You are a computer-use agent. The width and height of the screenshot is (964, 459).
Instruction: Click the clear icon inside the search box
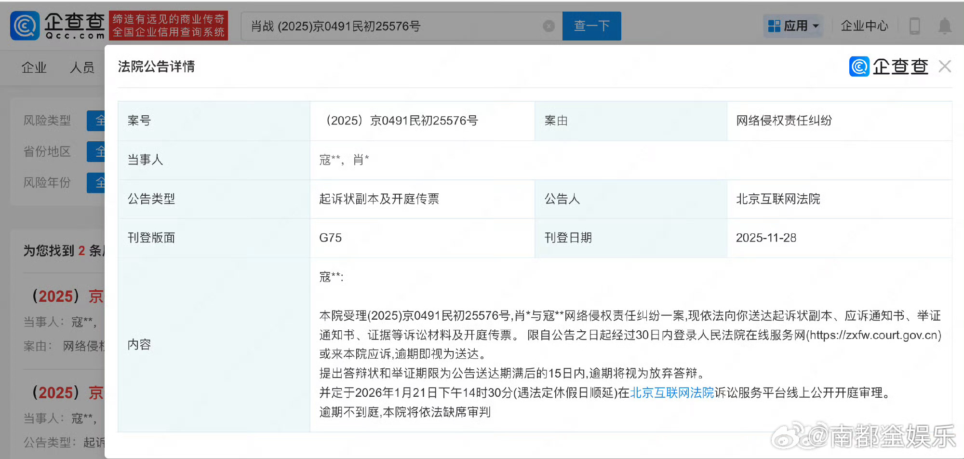click(x=548, y=26)
